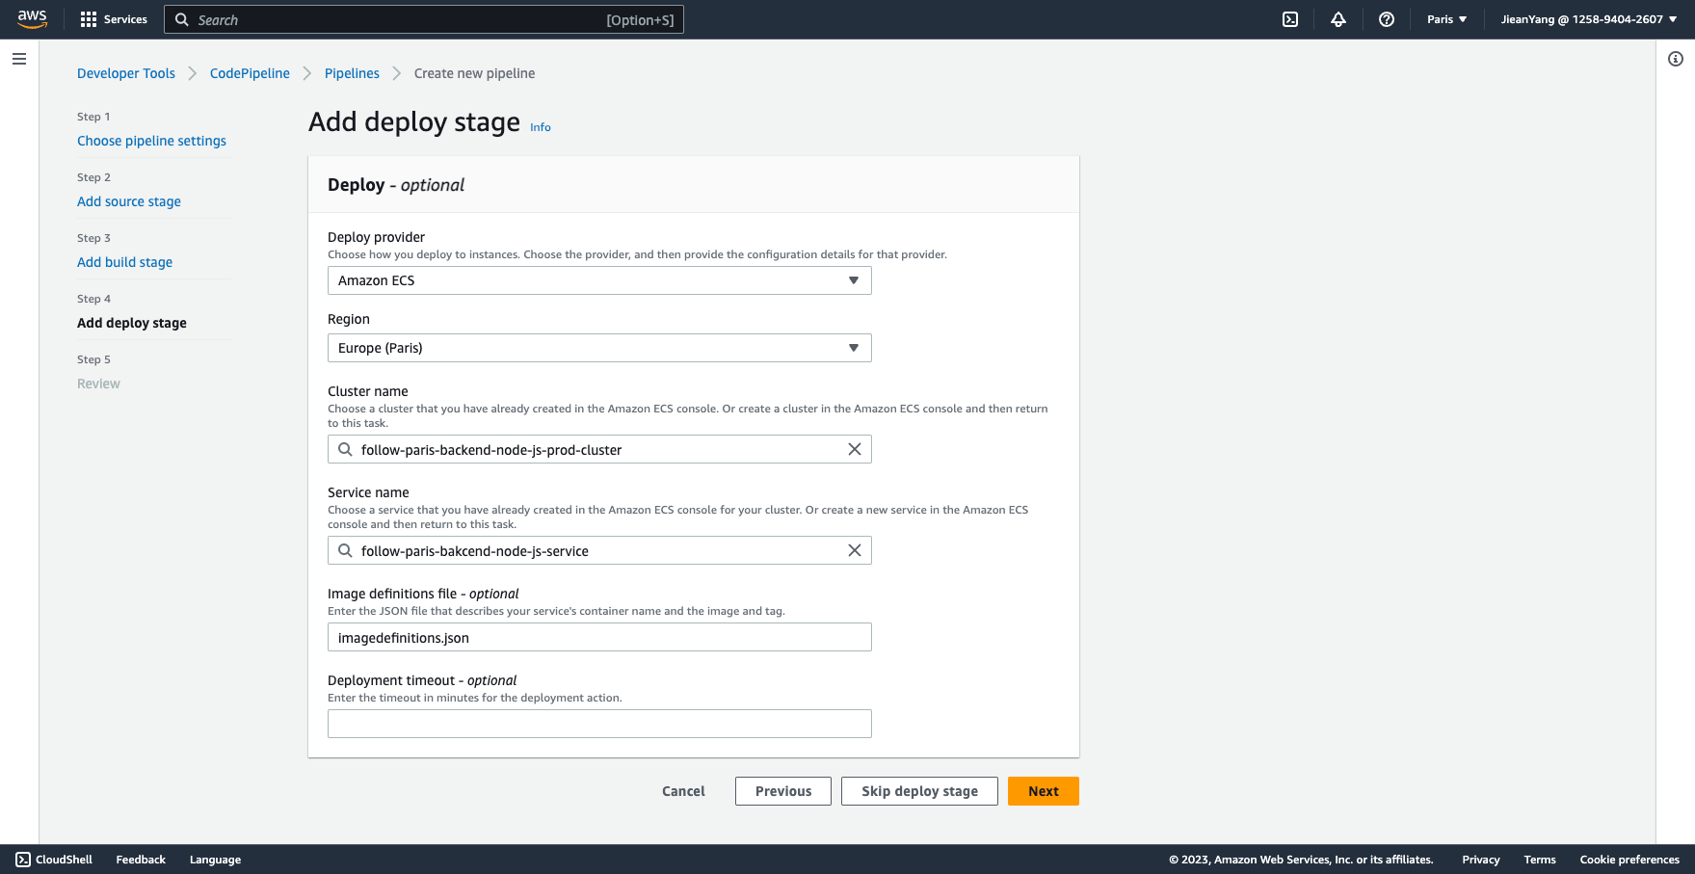The height and width of the screenshot is (874, 1695).
Task: Open the Terms footer link
Action: click(x=1540, y=860)
